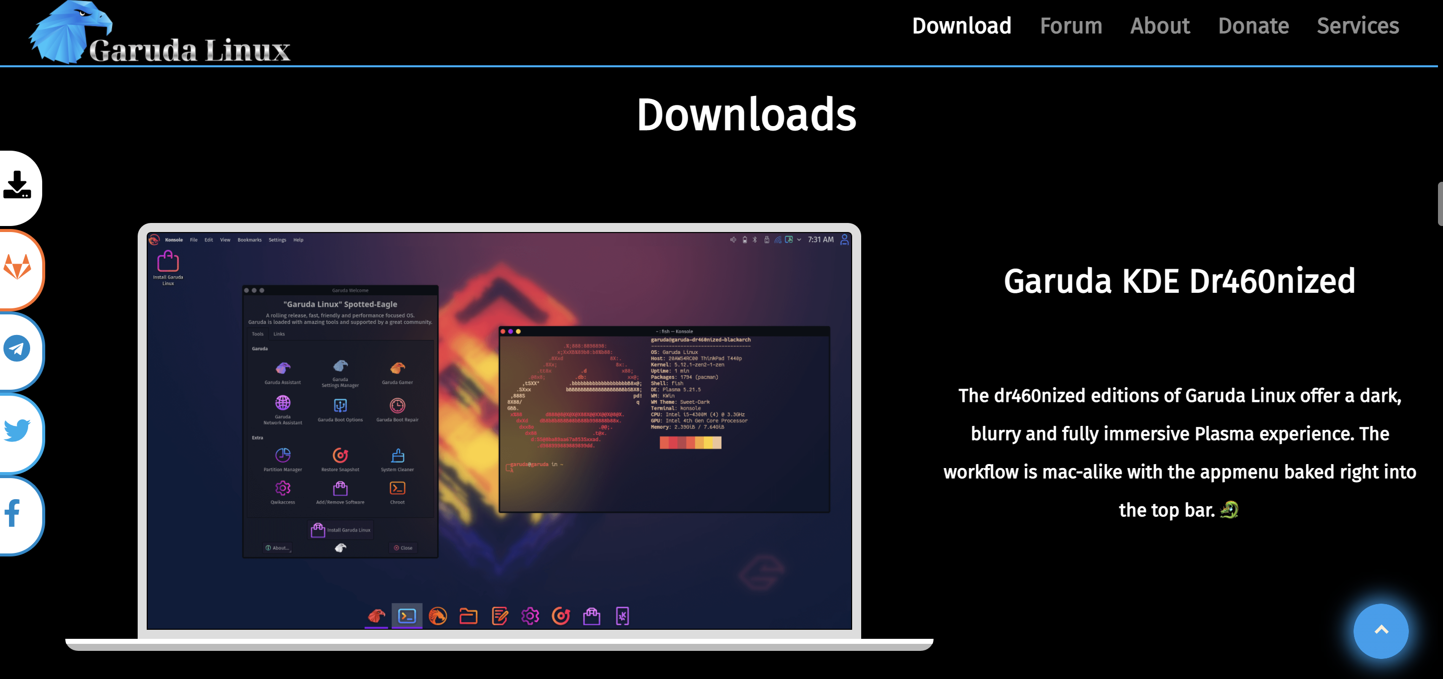Click Restore Snapshot icon in Welcome window
This screenshot has height=679, width=1443.
tap(340, 455)
